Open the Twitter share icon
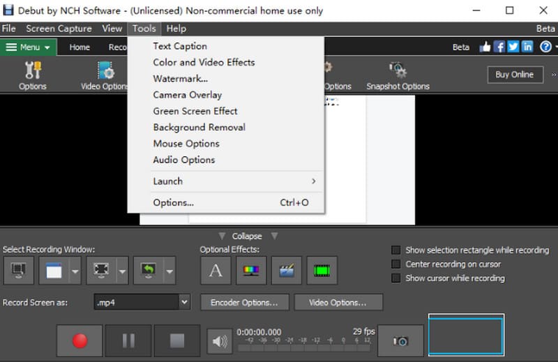The height and width of the screenshot is (362, 558). pos(513,47)
